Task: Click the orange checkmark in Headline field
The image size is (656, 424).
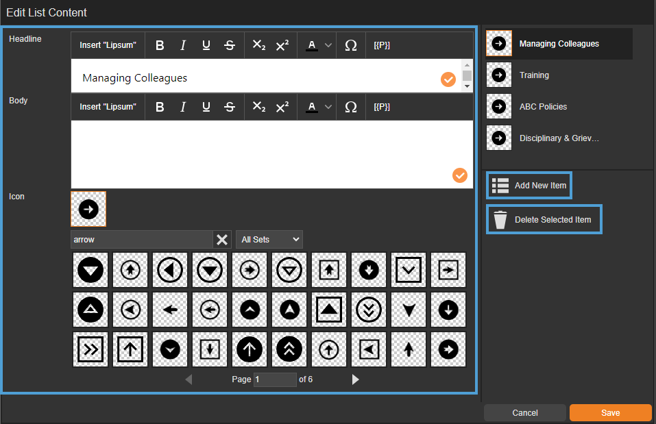Action: [448, 79]
